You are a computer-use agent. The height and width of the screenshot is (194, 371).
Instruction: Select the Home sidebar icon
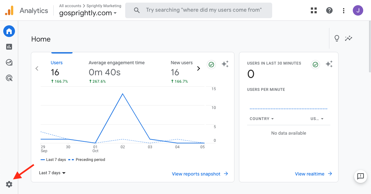[x=9, y=31]
